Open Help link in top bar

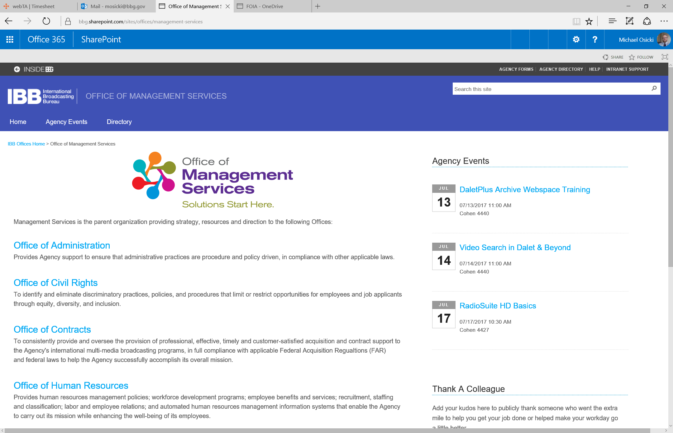click(x=594, y=69)
